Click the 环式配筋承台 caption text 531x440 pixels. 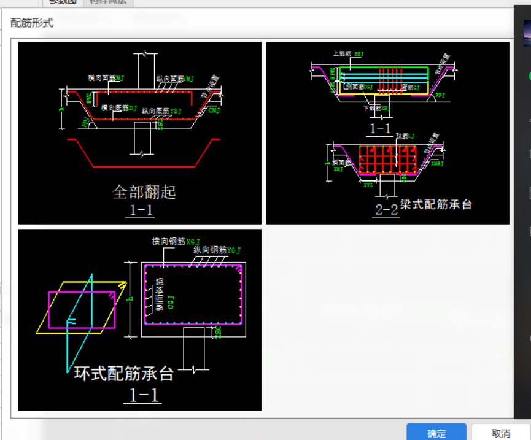124,374
